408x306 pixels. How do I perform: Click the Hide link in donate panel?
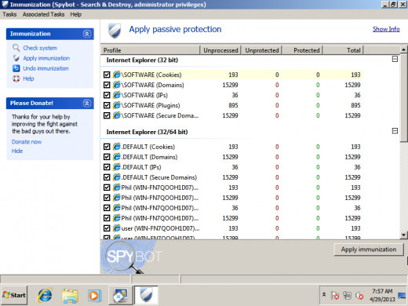pos(17,151)
